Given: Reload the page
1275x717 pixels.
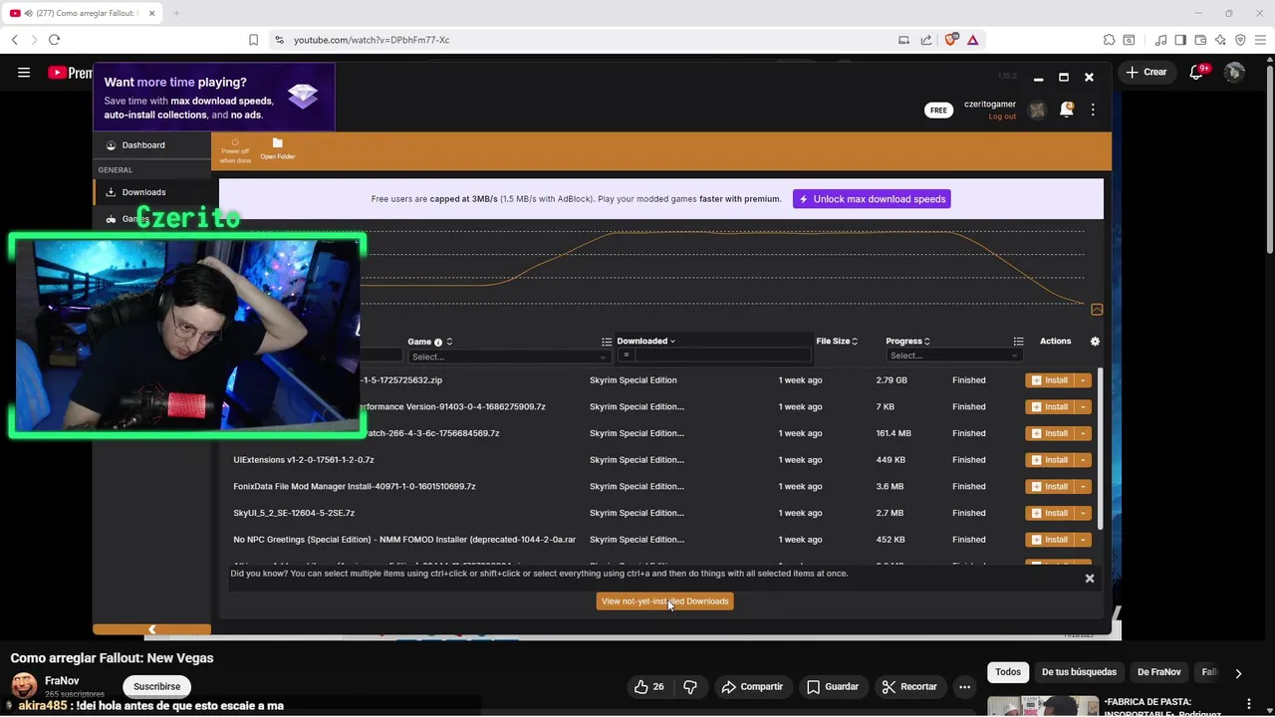Looking at the screenshot, I should 54,40.
